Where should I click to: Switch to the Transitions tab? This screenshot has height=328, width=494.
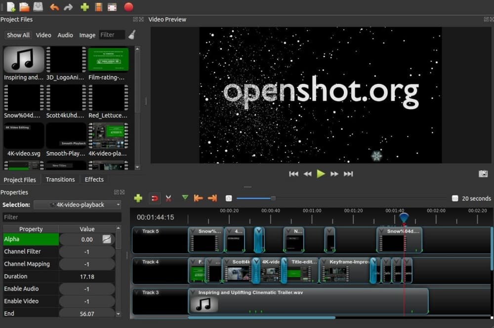[60, 179]
